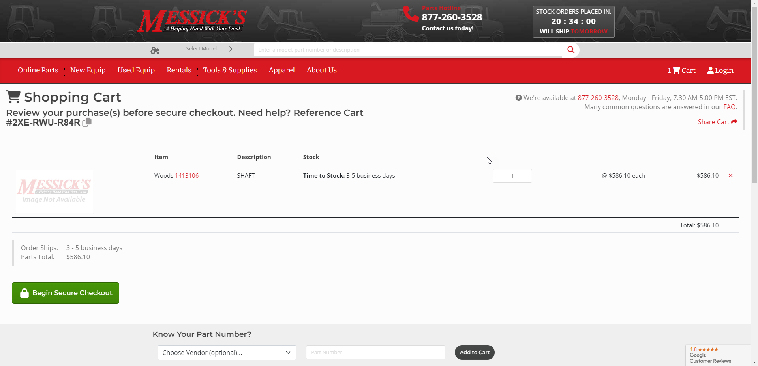This screenshot has height=366, width=758.
Task: Click the Description column header
Action: [254, 157]
